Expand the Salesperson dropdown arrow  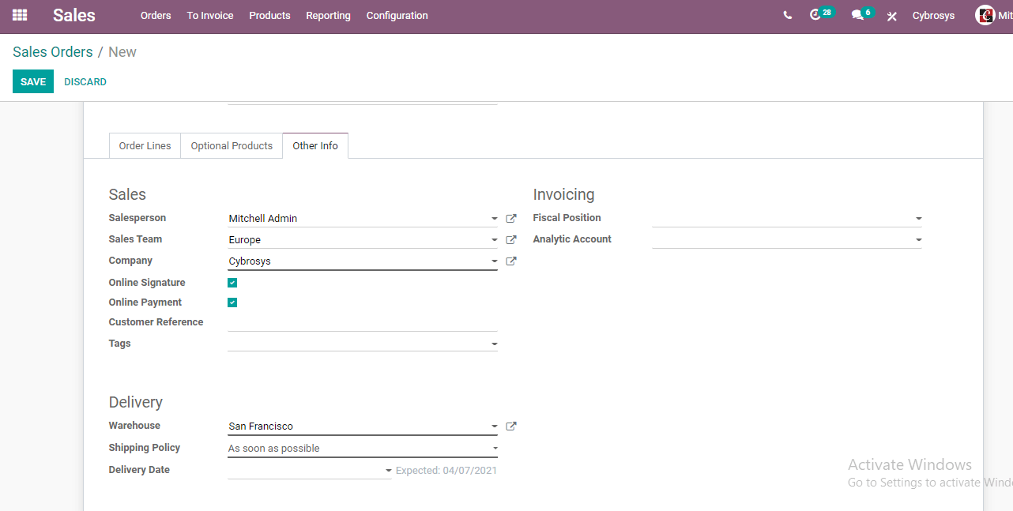coord(494,219)
